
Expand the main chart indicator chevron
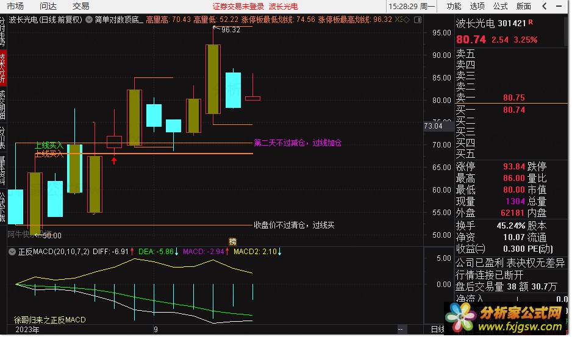(x=88, y=20)
